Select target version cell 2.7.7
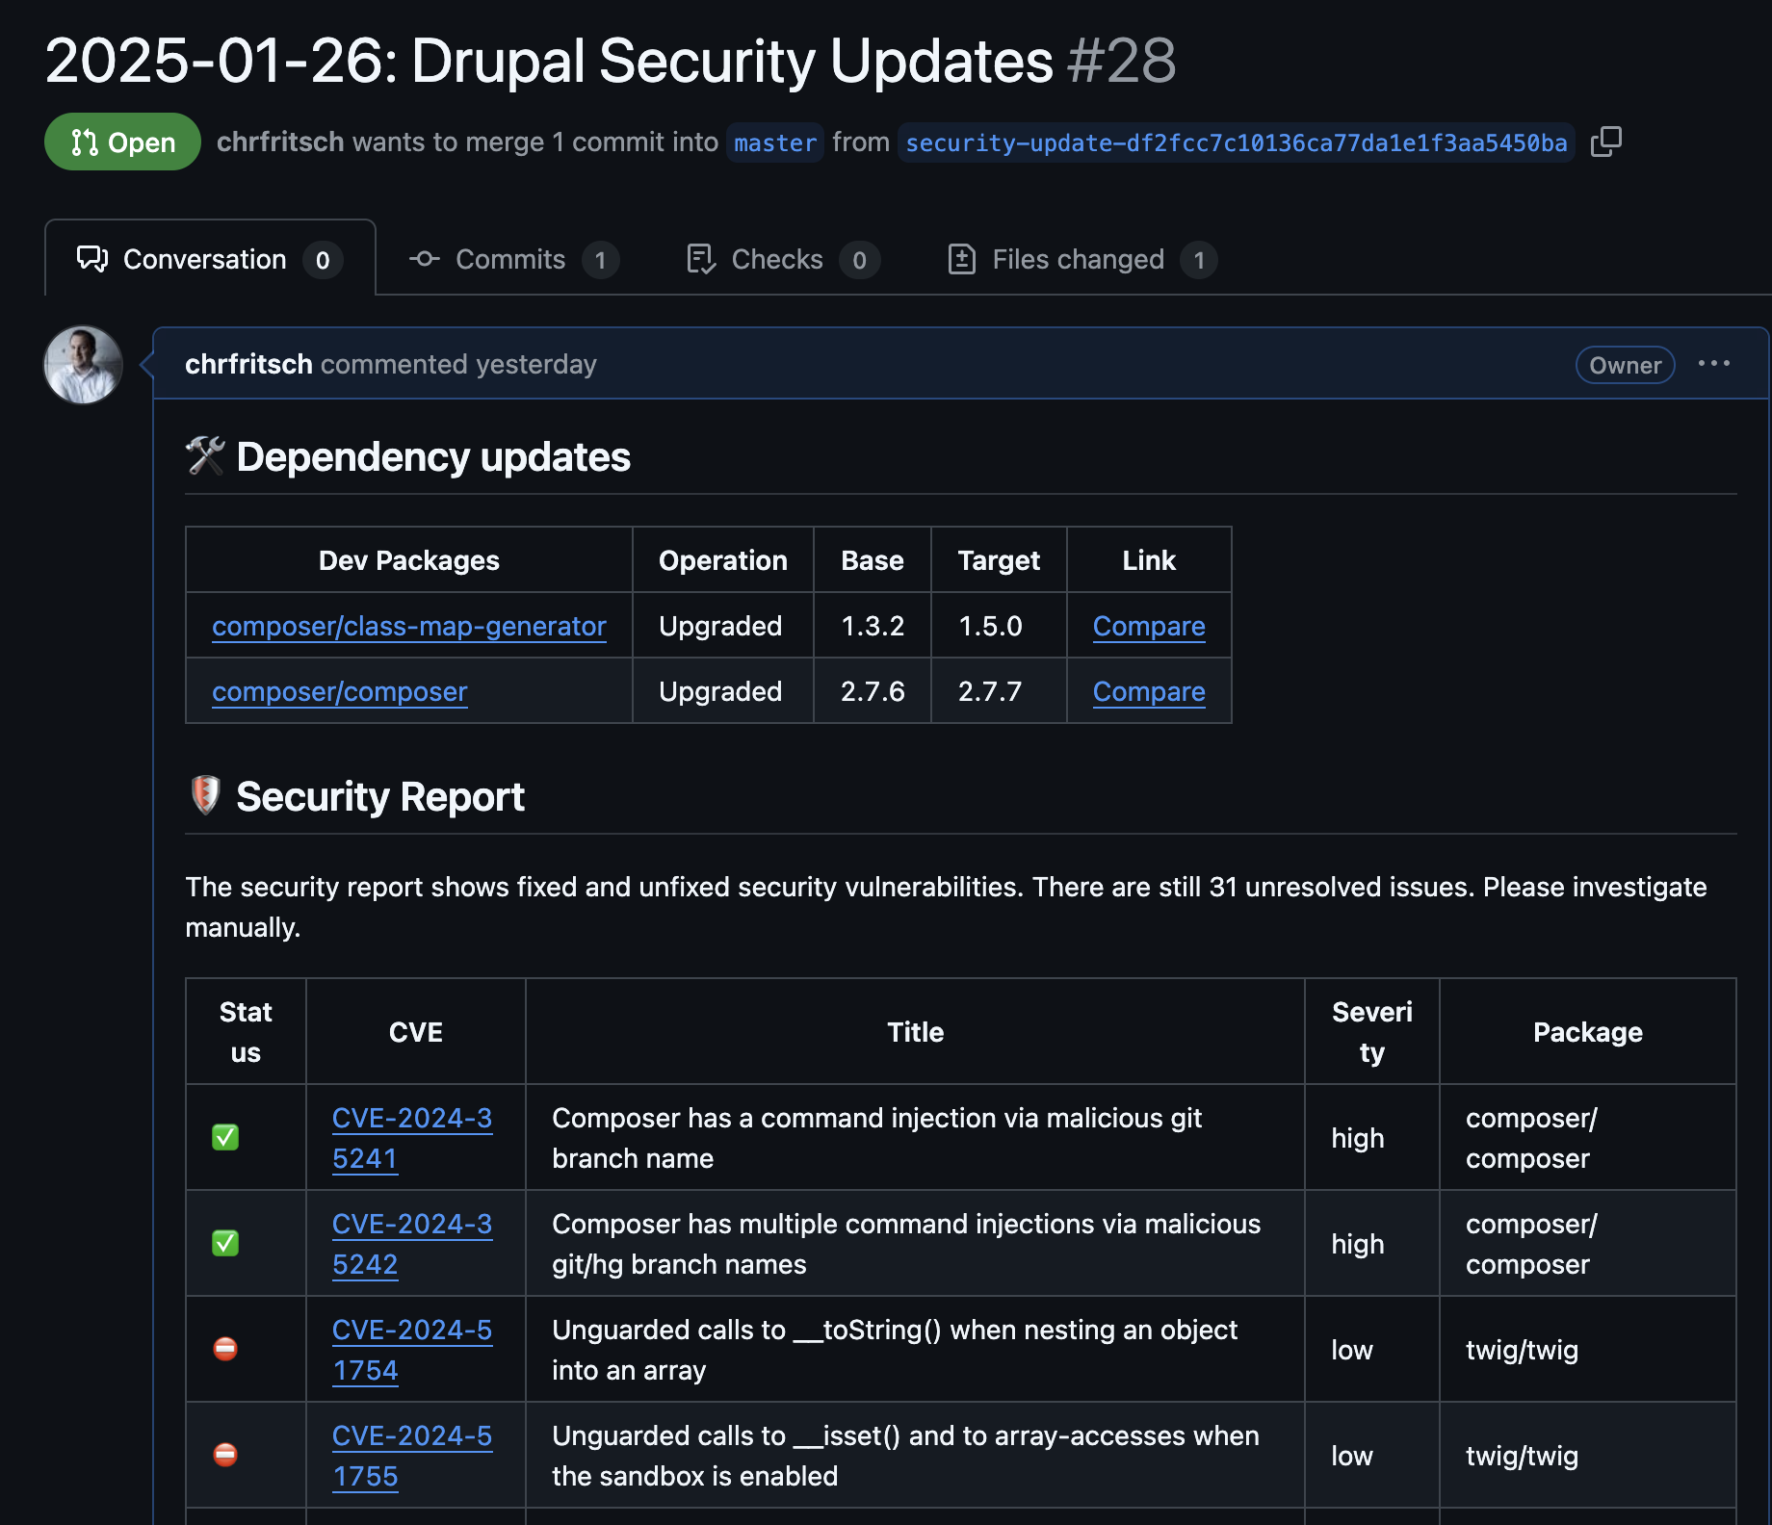This screenshot has height=1525, width=1772. coord(999,691)
